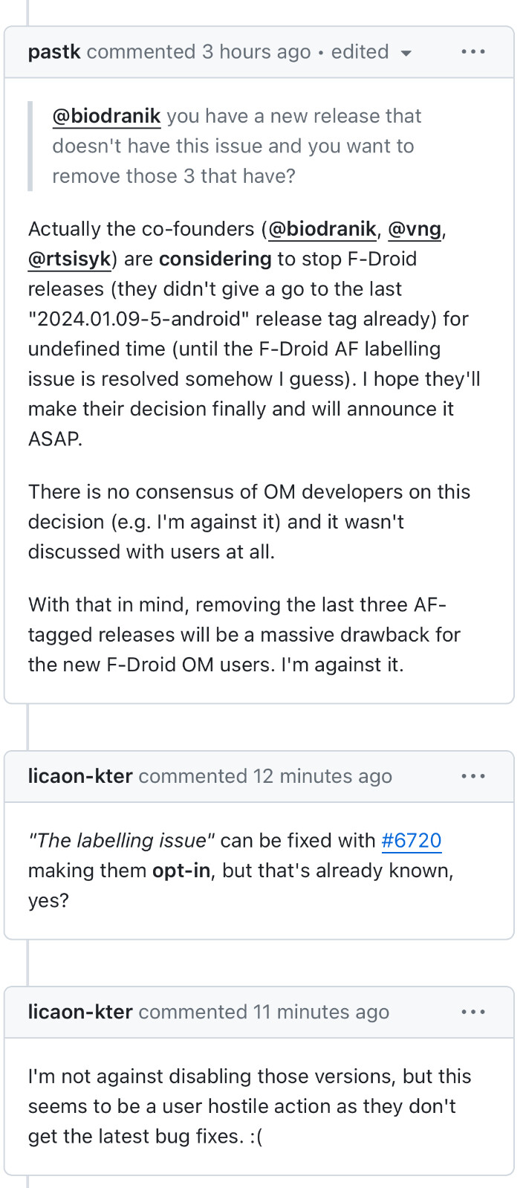Image resolution: width=526 pixels, height=1188 pixels.
Task: Open options menu on the 12 minutes ago comment
Action: (473, 776)
